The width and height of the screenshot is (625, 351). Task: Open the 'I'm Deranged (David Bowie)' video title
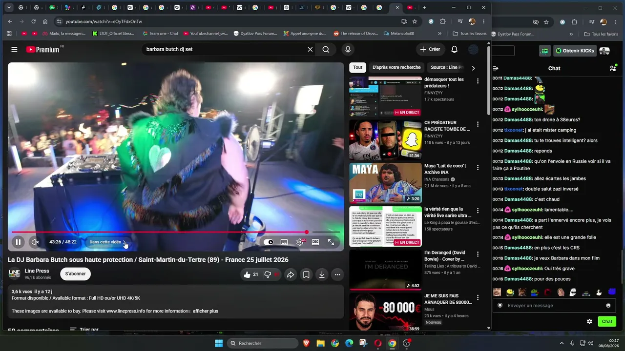coord(445,256)
